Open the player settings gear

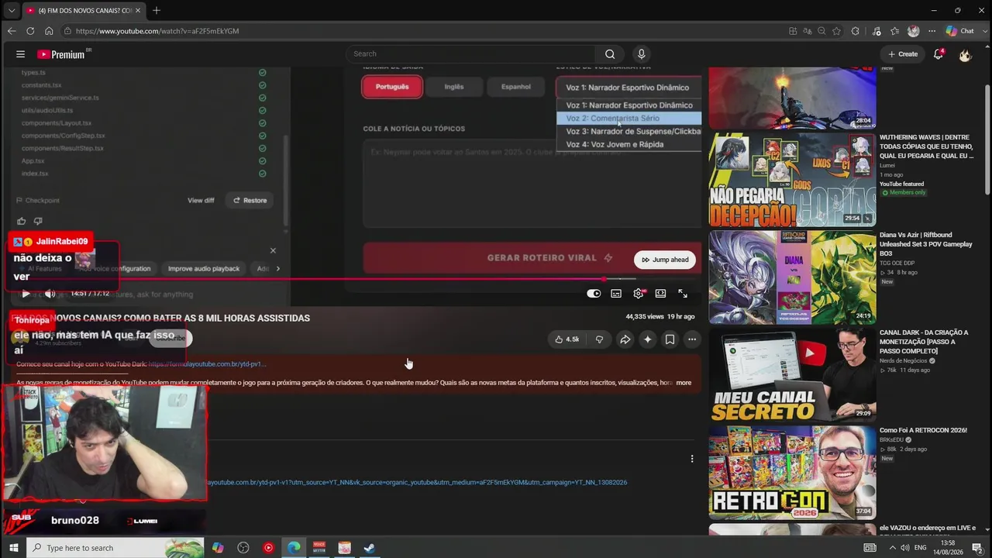click(639, 294)
